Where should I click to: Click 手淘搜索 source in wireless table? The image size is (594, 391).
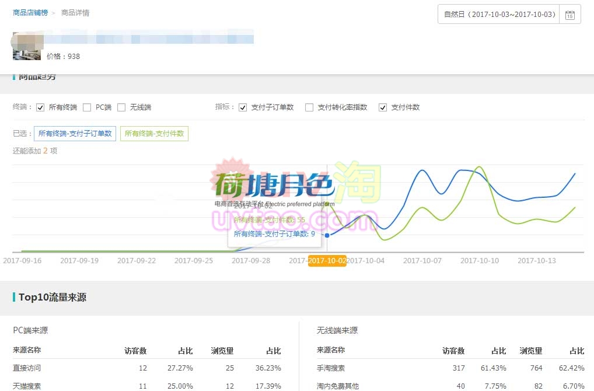(x=330, y=368)
